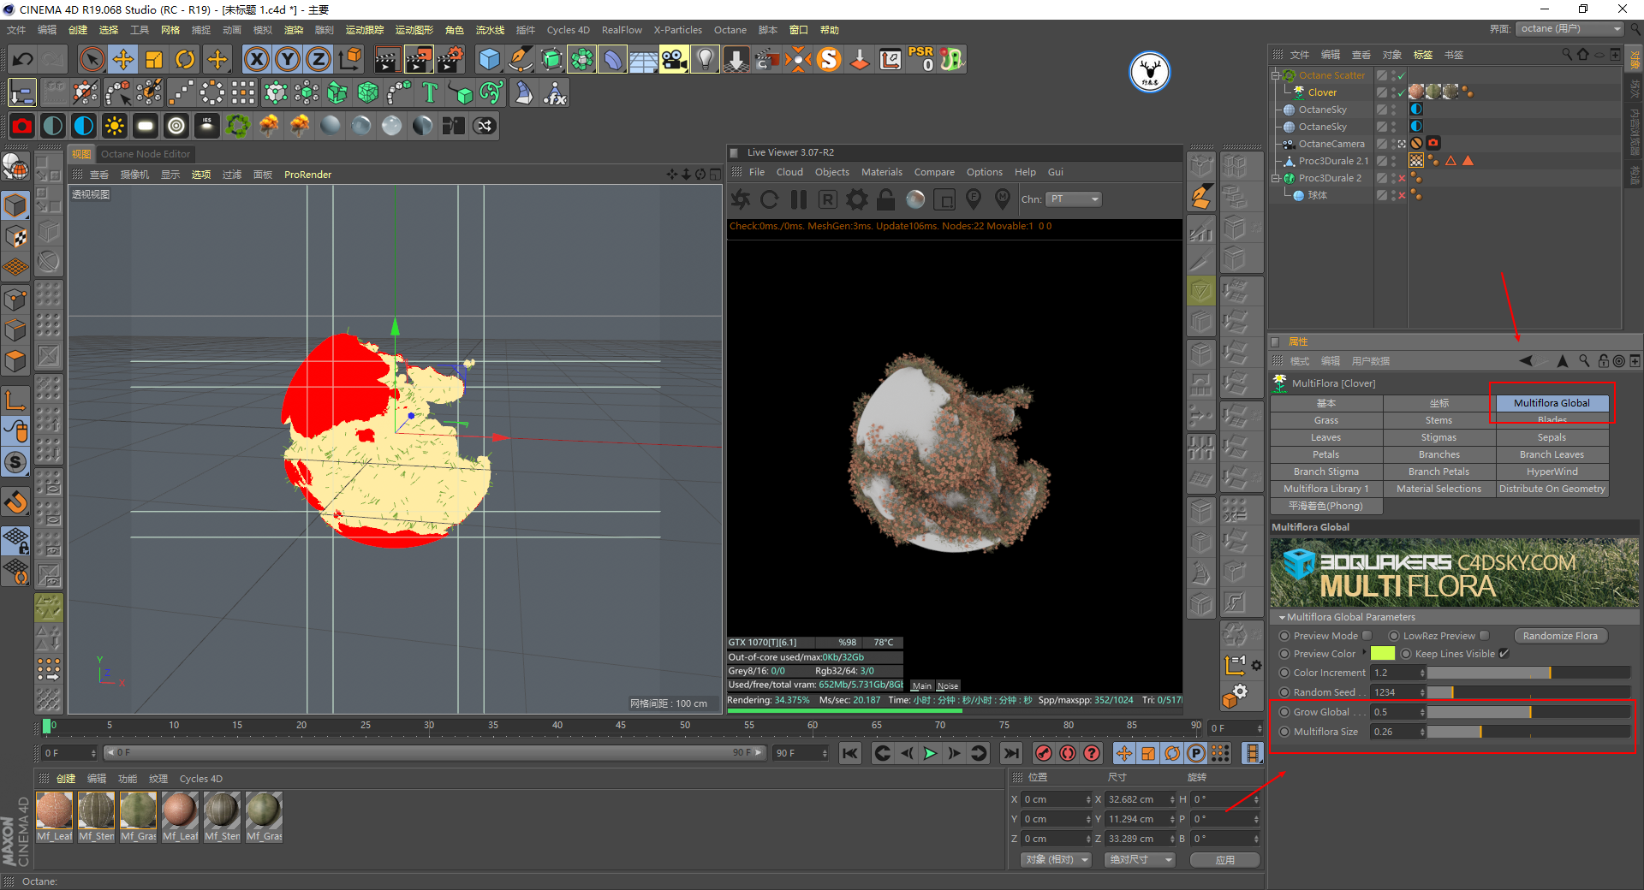Click the red record keyframe icon
The width and height of the screenshot is (1644, 890).
1043,753
